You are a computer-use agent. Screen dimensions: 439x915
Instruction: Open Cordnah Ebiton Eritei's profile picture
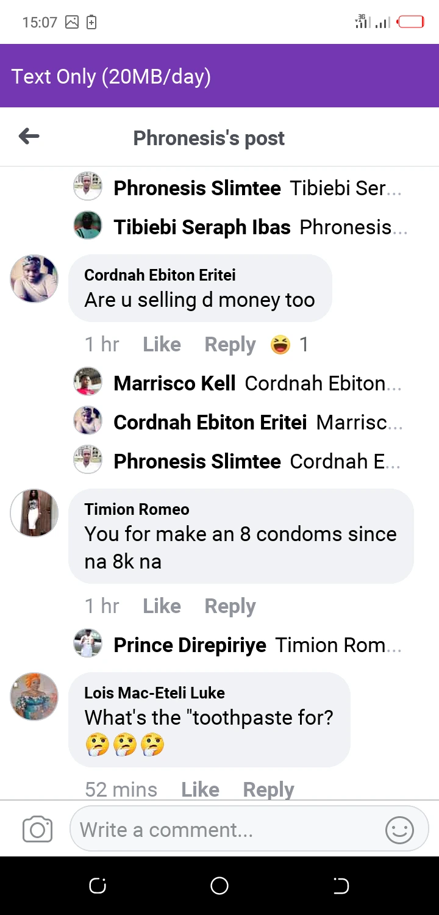(34, 279)
